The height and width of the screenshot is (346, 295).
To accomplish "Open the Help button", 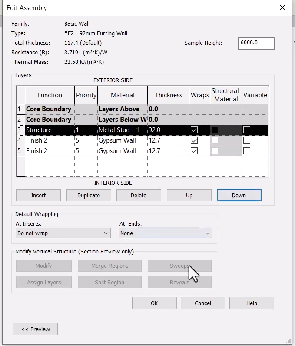I will 252,303.
